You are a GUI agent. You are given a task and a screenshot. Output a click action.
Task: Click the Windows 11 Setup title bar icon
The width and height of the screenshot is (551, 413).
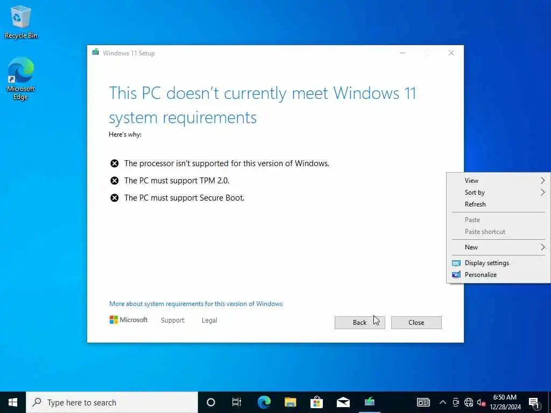(x=96, y=52)
